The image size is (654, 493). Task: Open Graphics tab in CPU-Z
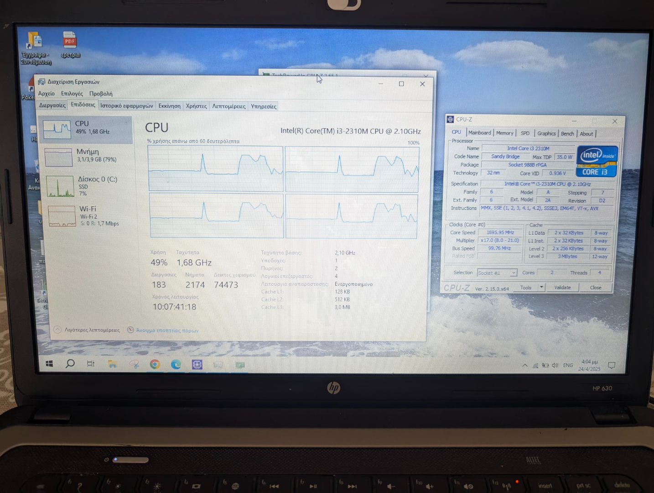(x=546, y=133)
